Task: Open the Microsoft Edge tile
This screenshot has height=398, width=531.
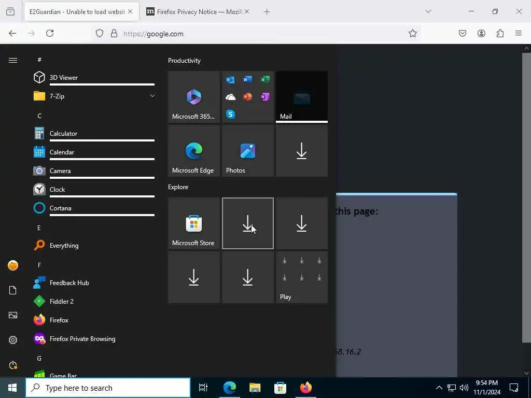Action: [x=194, y=151]
